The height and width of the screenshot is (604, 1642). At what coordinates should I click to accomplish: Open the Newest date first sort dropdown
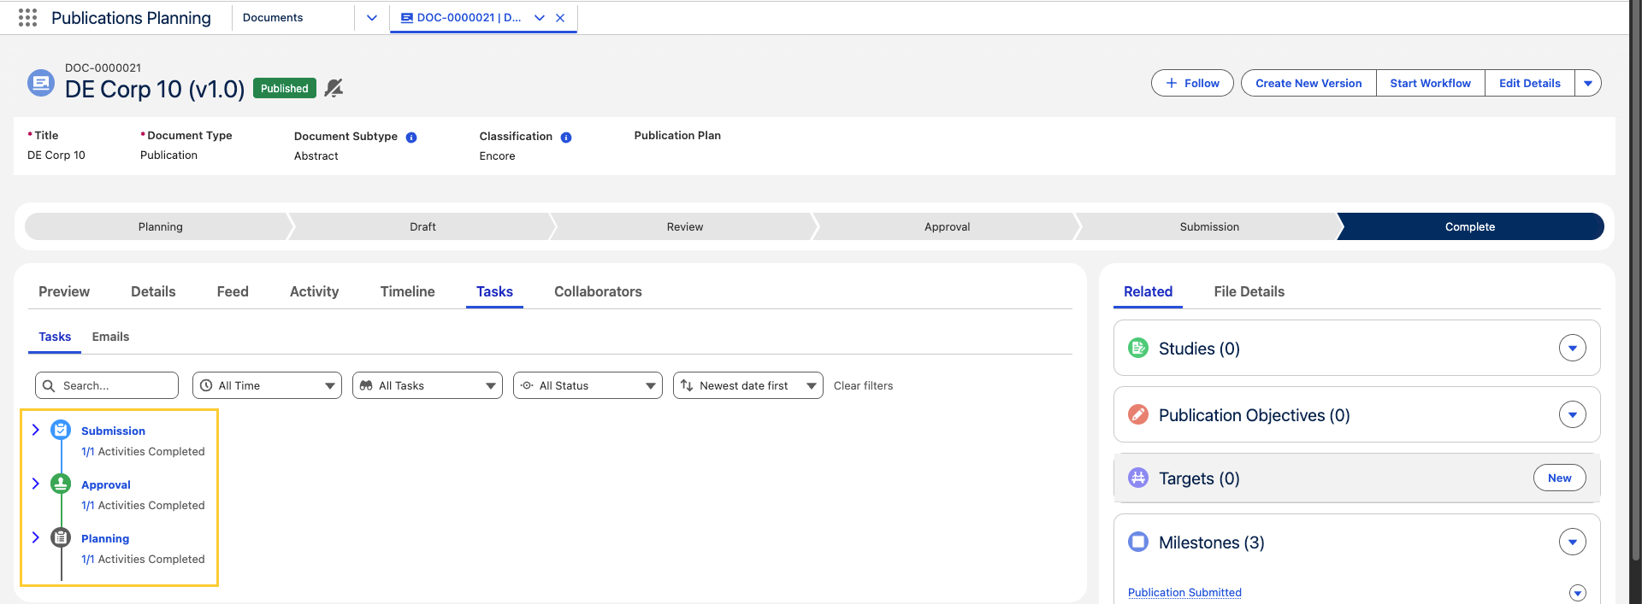pyautogui.click(x=812, y=386)
